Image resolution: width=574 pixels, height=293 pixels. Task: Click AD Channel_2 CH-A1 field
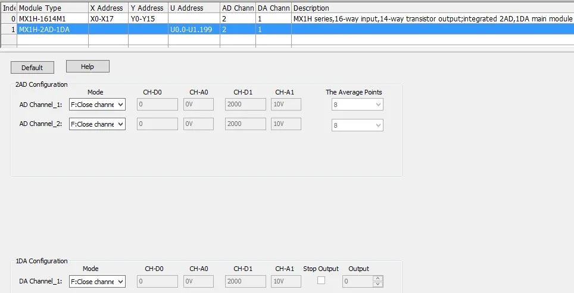pos(286,124)
